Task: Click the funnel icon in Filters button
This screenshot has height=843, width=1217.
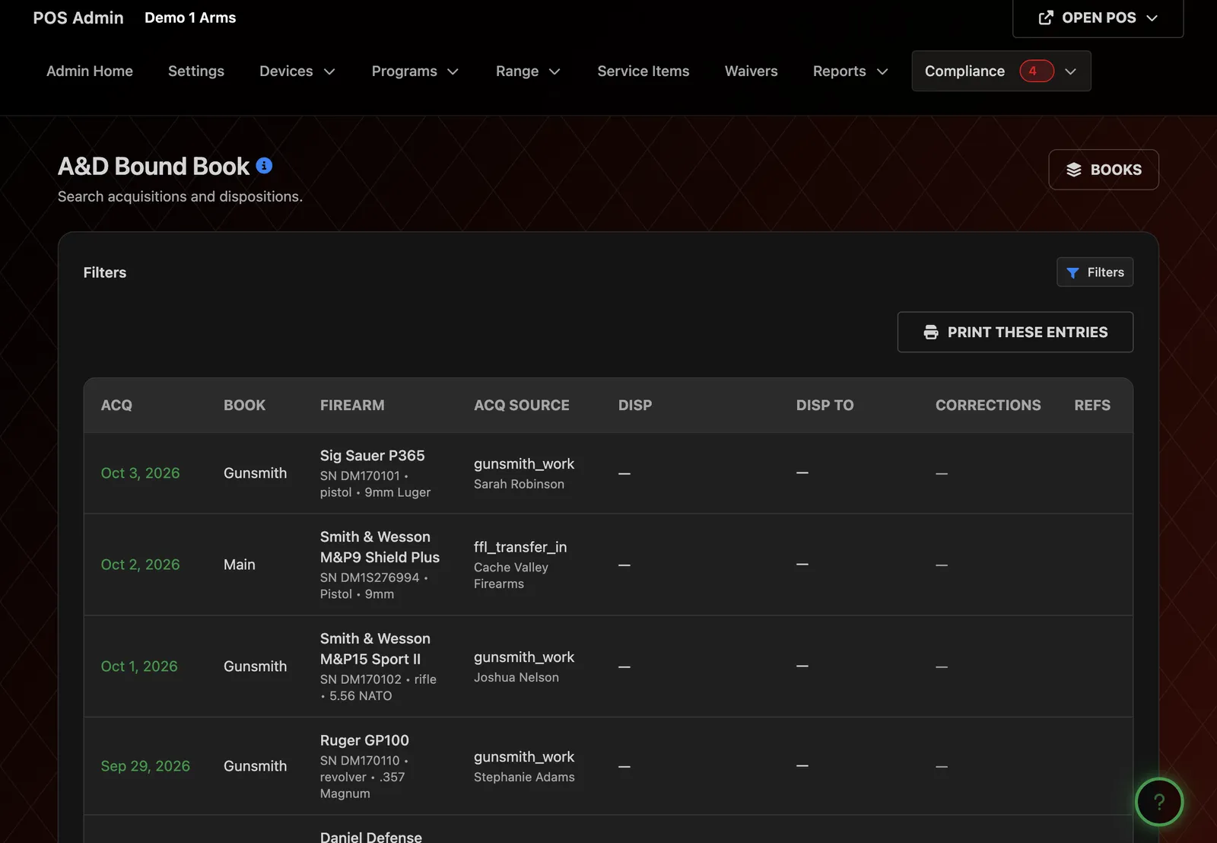Action: [x=1072, y=272]
